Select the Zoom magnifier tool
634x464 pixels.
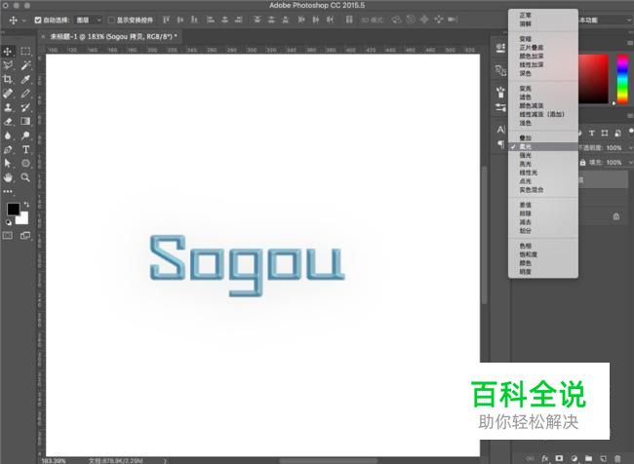25,177
